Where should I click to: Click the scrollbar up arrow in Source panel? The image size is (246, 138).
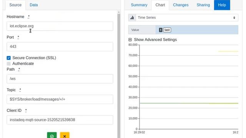[119, 12]
